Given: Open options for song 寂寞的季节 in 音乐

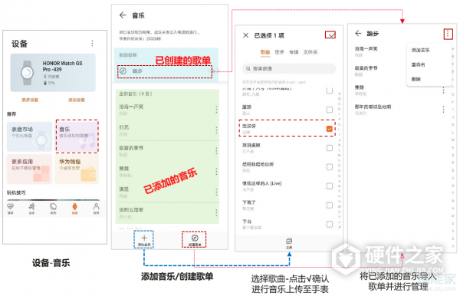Looking at the screenshot, I should tap(216, 151).
